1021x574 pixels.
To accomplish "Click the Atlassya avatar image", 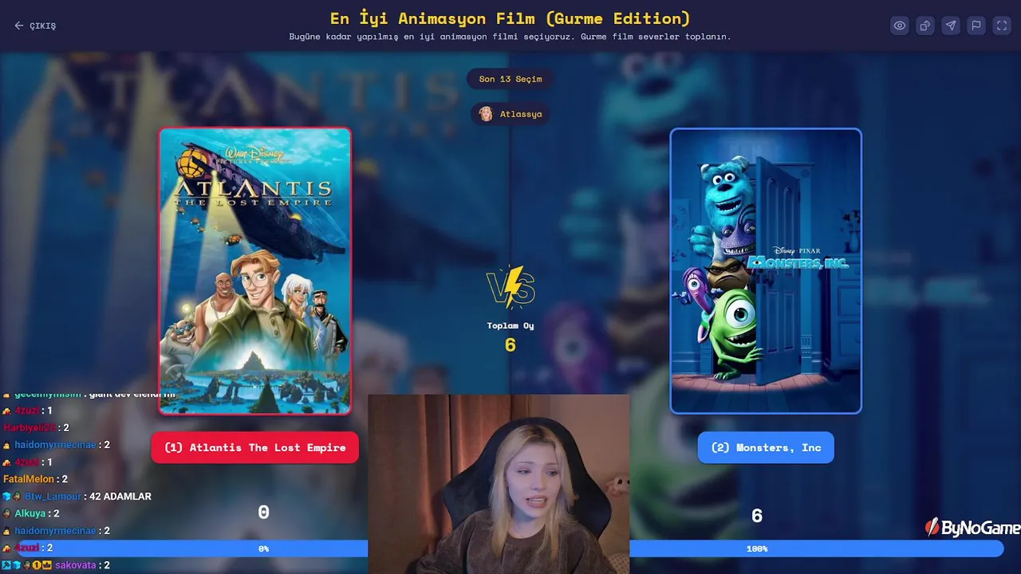I will coord(486,114).
